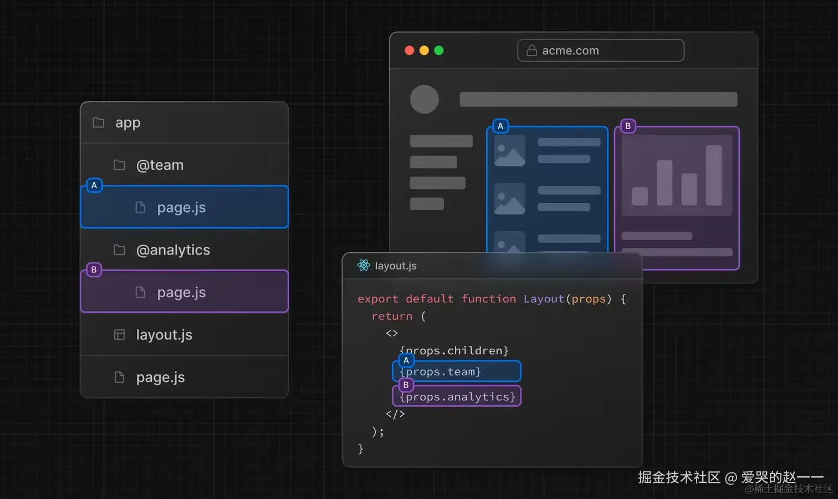838x499 pixels.
Task: Click the second image thumbnail in team panel
Action: (x=510, y=198)
